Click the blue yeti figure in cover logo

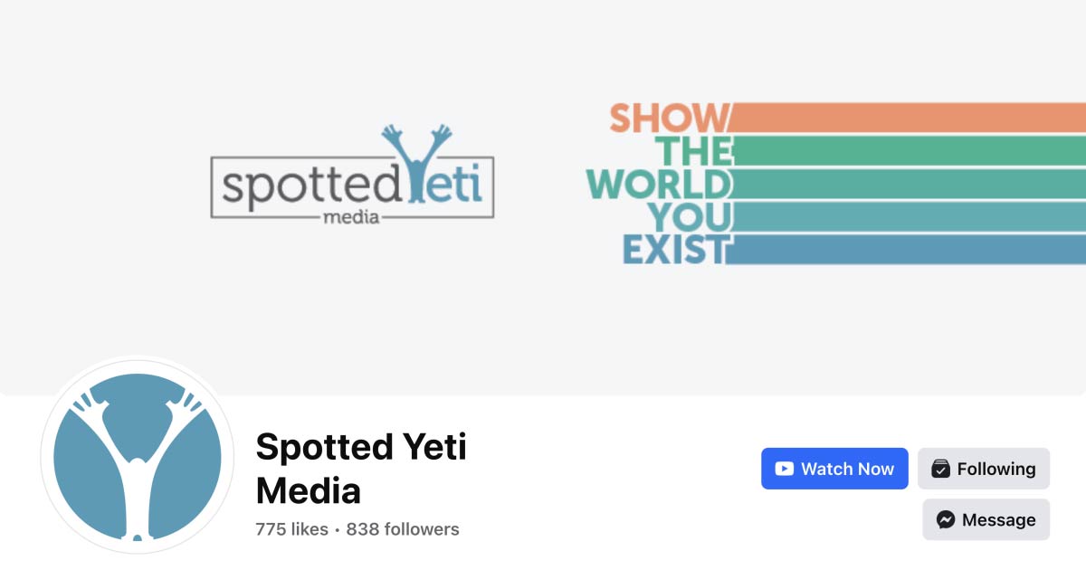point(415,163)
